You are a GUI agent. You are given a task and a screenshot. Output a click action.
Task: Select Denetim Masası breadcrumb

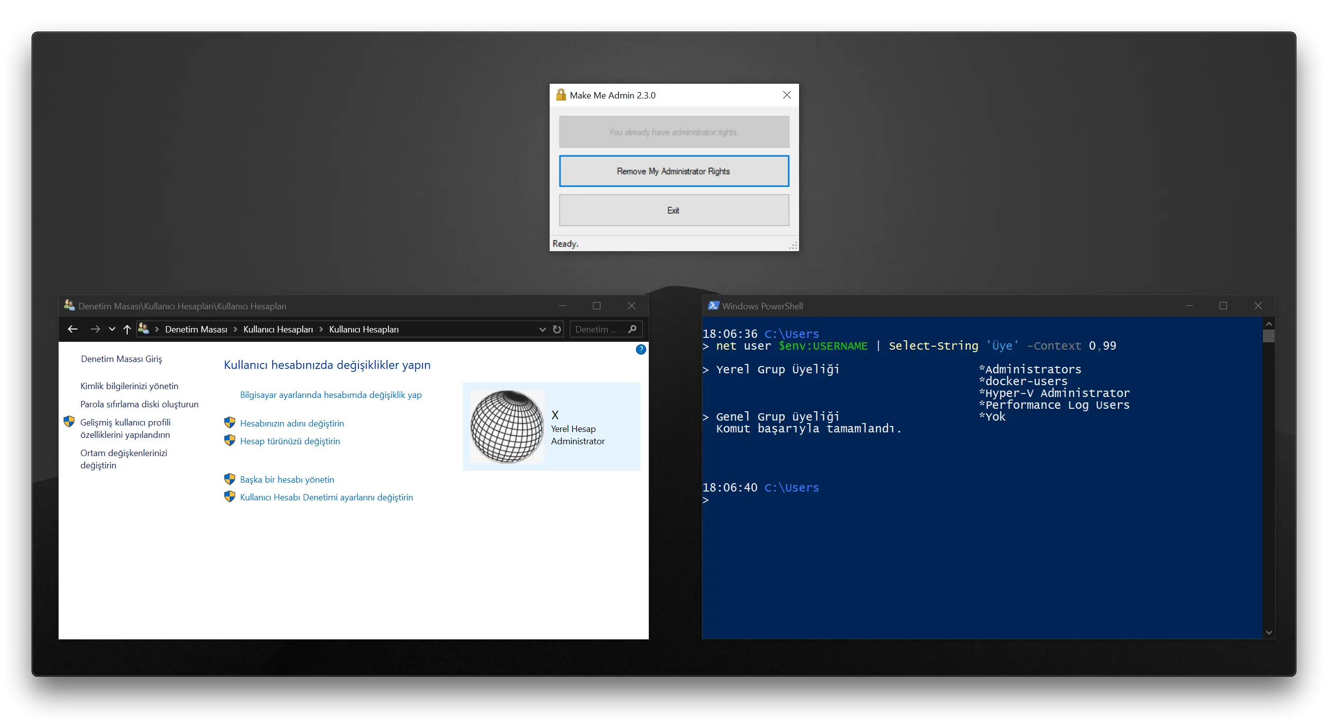[196, 329]
